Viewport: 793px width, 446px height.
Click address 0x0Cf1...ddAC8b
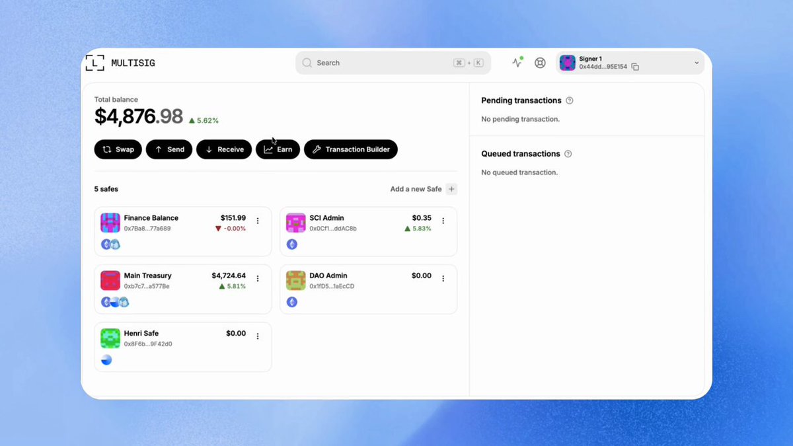(333, 229)
